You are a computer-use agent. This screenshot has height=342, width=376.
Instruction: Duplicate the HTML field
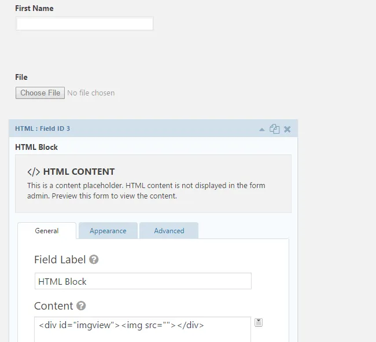tap(274, 129)
